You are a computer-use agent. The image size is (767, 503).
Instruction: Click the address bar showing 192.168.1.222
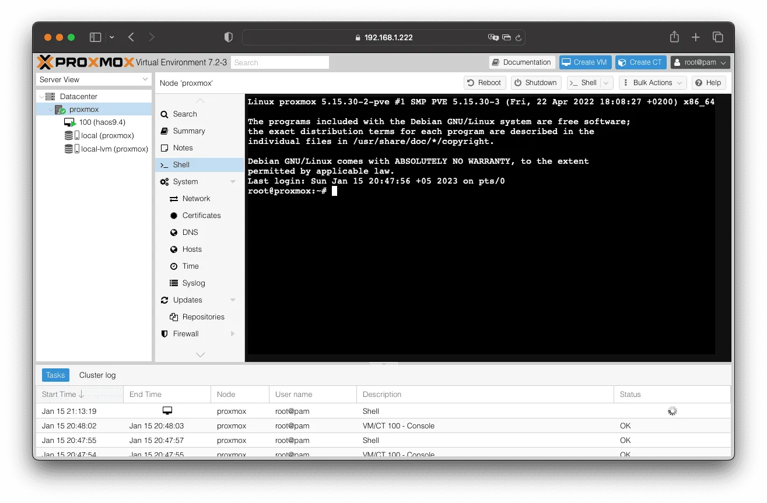384,37
